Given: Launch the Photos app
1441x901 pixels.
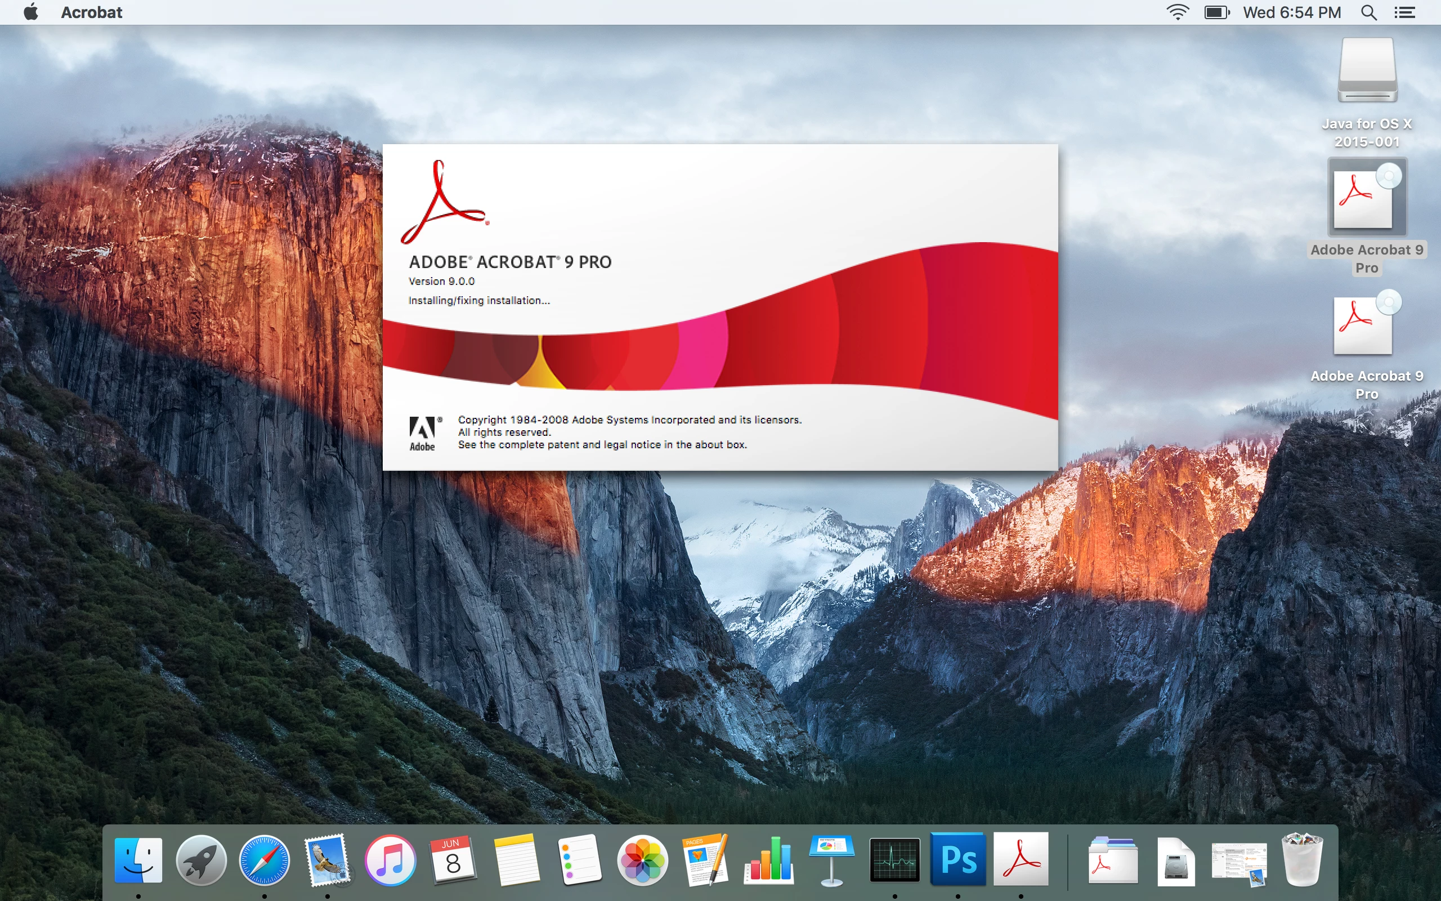Looking at the screenshot, I should (x=642, y=860).
